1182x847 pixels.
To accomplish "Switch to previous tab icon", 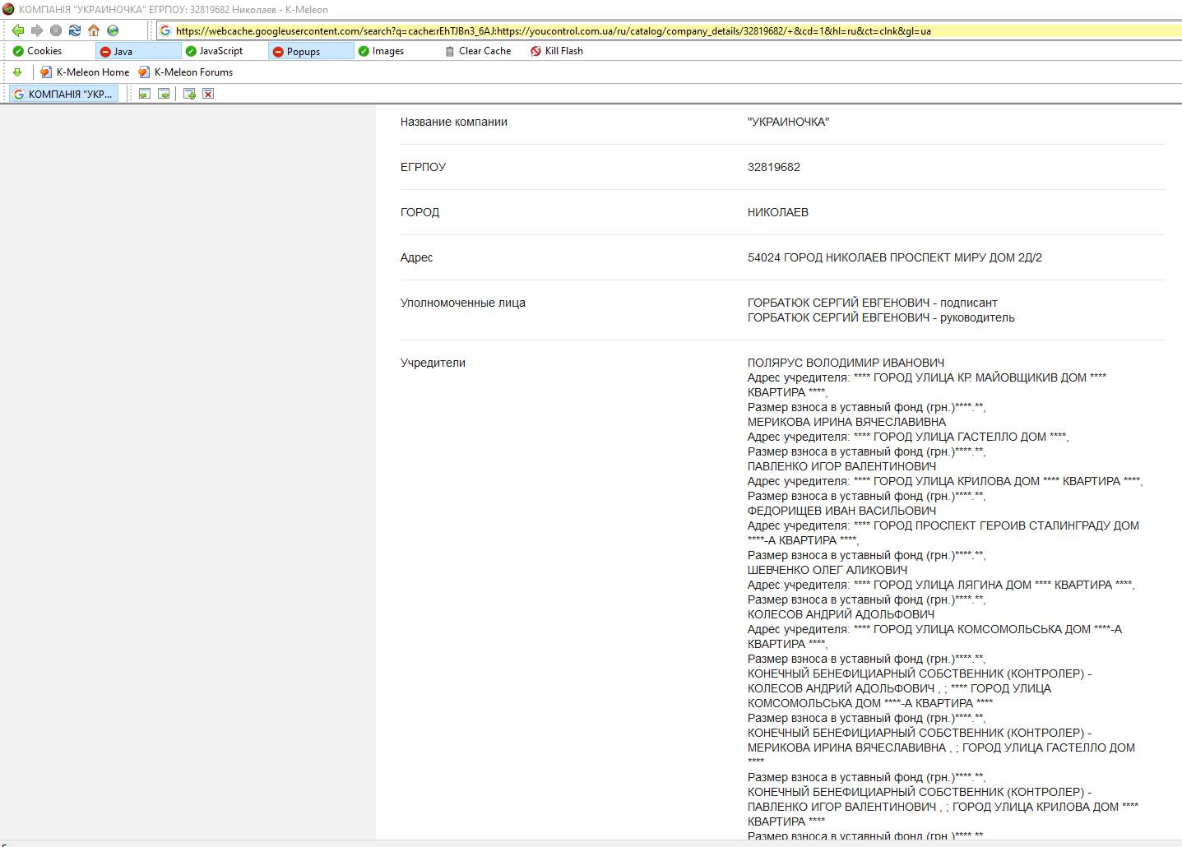I will point(145,94).
